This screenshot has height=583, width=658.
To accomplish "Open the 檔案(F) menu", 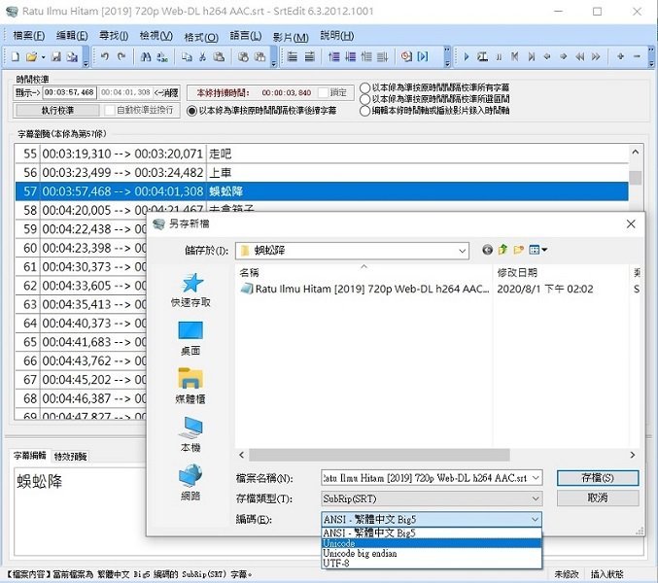I will tap(28, 36).
